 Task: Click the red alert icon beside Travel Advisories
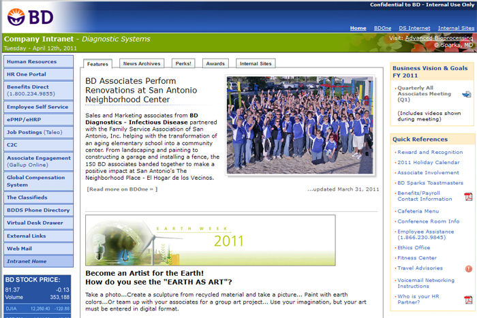click(x=469, y=268)
